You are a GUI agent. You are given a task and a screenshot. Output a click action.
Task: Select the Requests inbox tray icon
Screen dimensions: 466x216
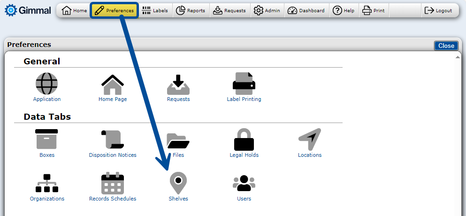pos(178,85)
